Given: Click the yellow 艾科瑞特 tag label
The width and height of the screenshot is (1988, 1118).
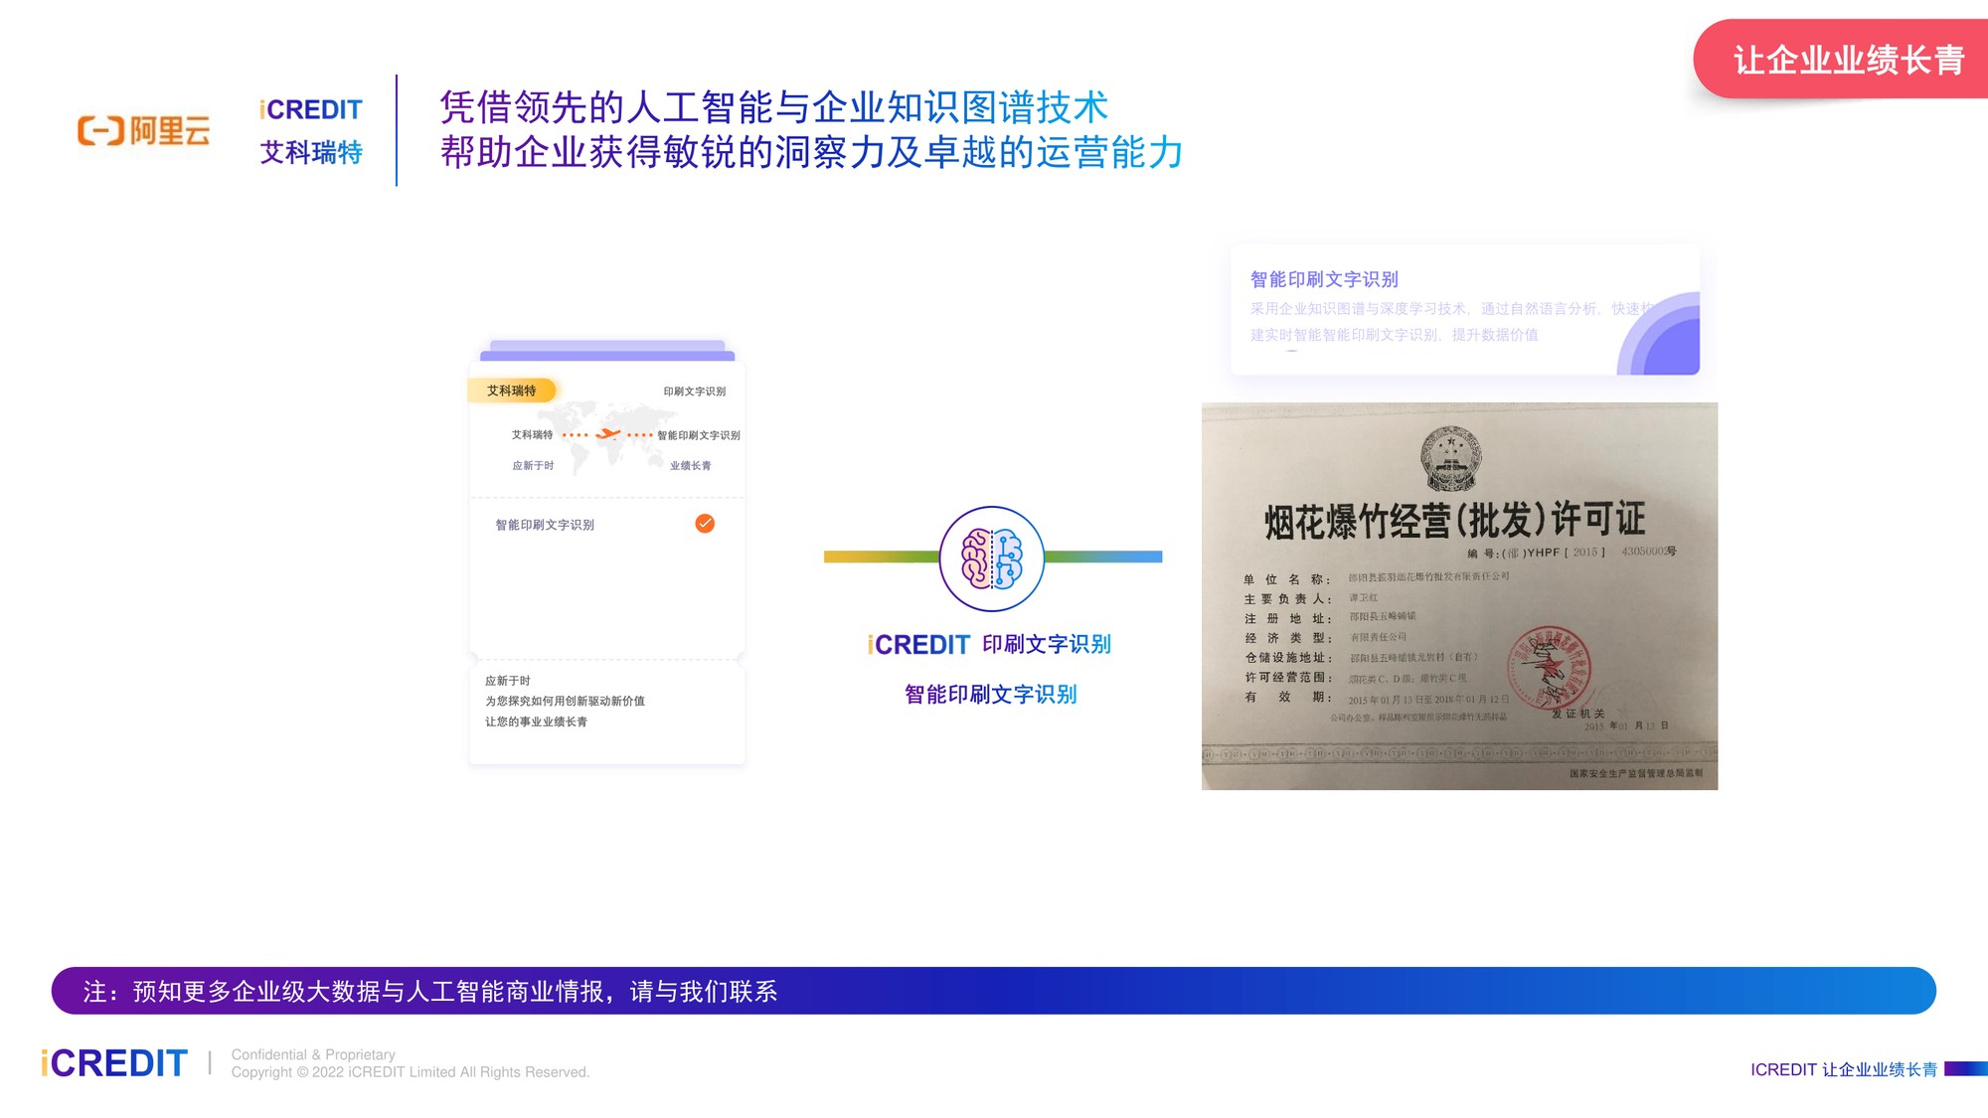Looking at the screenshot, I should (512, 391).
